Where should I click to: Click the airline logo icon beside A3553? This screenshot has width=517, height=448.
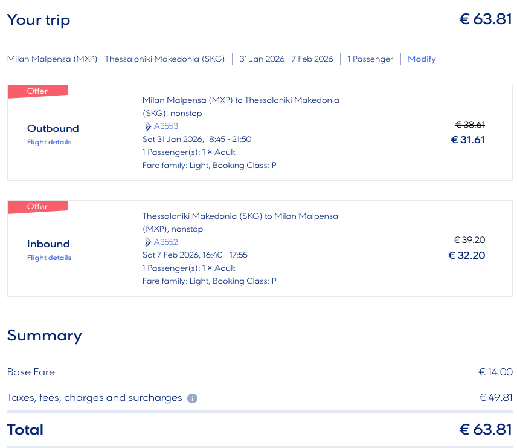pos(147,126)
